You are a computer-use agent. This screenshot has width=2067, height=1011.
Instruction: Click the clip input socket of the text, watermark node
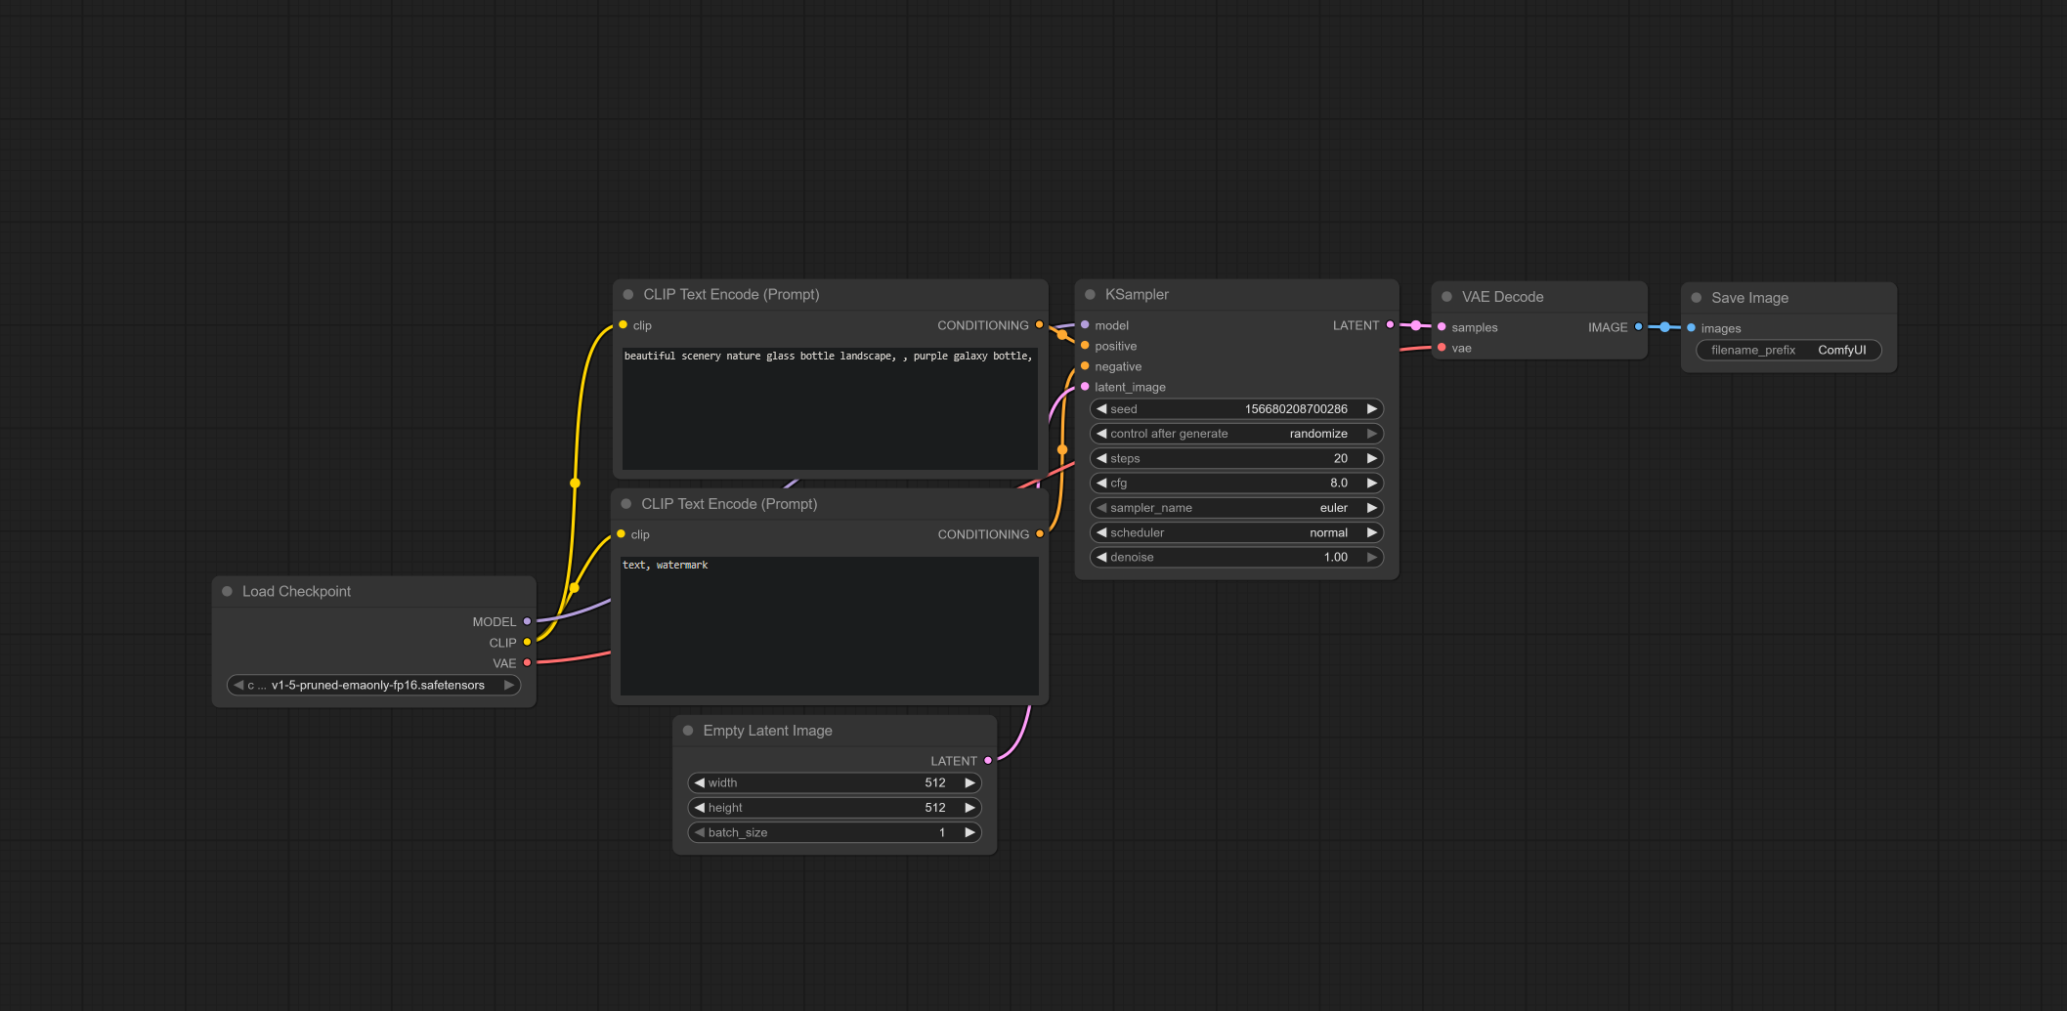point(621,533)
